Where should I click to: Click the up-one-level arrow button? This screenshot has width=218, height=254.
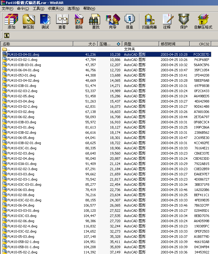(x=7, y=35)
